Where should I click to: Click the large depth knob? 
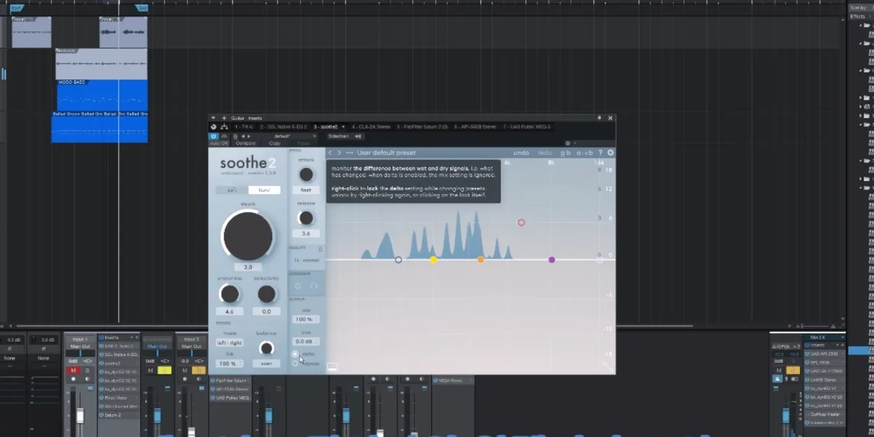(x=248, y=236)
